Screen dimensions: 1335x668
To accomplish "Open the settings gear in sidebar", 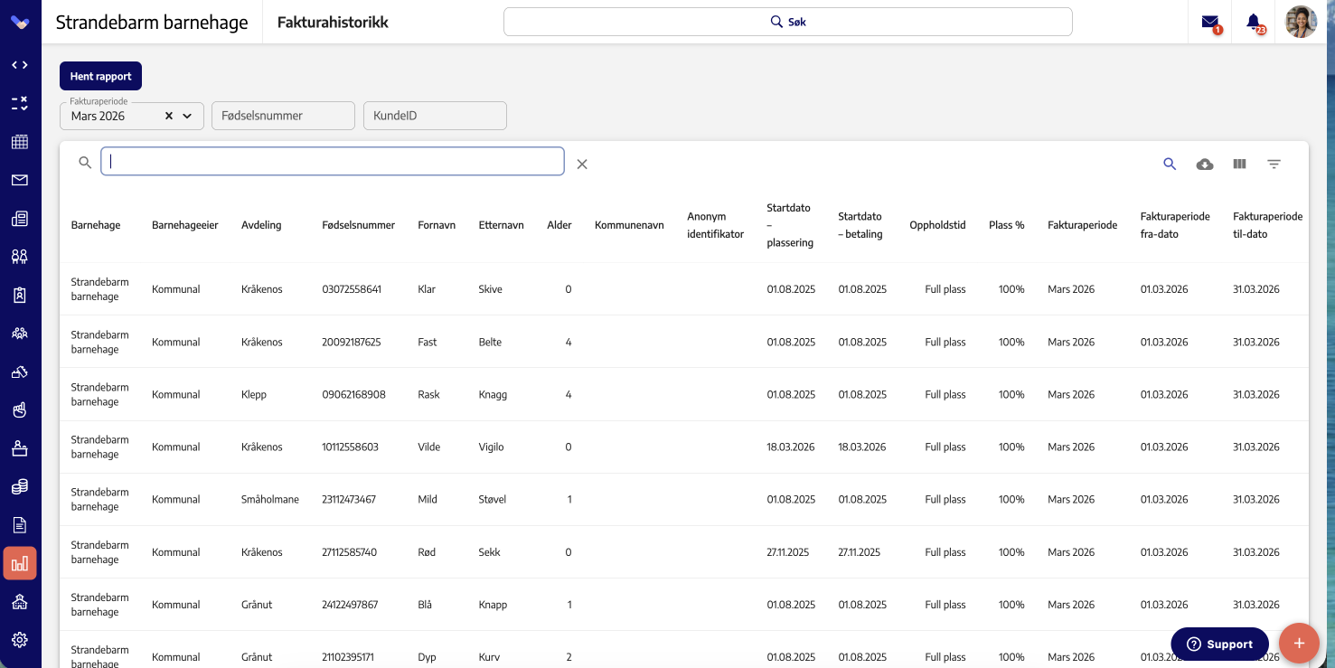I will [x=20, y=640].
